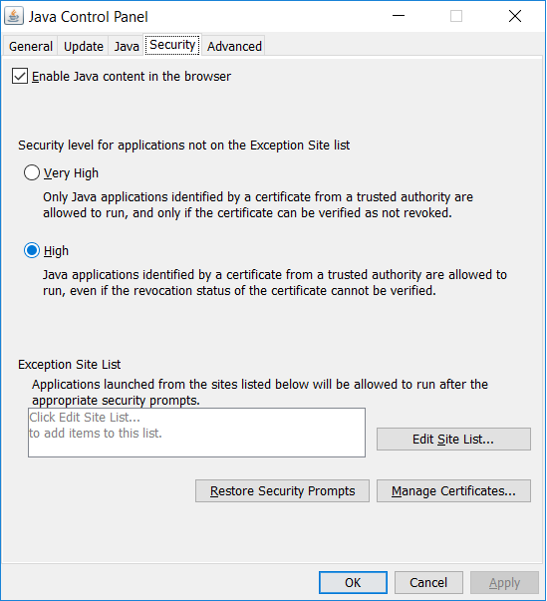Minimize the Java Control Panel window
The image size is (547, 601).
click(399, 16)
